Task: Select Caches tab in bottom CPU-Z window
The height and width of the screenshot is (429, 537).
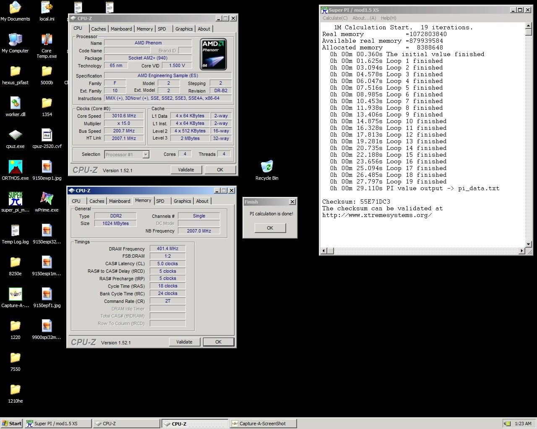Action: tap(97, 201)
